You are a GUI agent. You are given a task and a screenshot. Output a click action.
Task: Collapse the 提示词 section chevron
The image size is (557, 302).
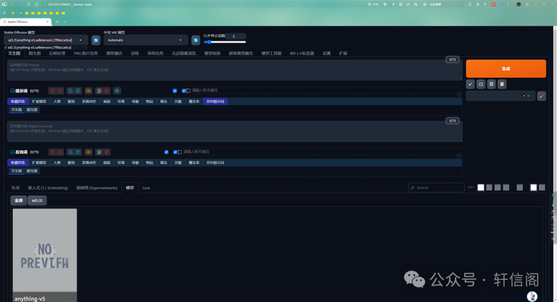[x=12, y=91]
